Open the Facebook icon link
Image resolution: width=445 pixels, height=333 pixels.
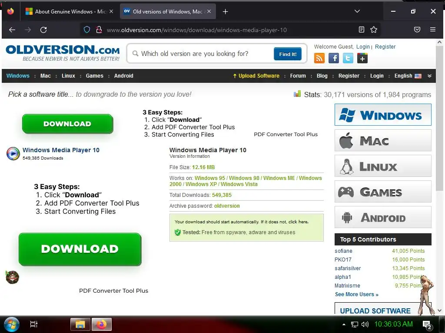click(x=333, y=59)
